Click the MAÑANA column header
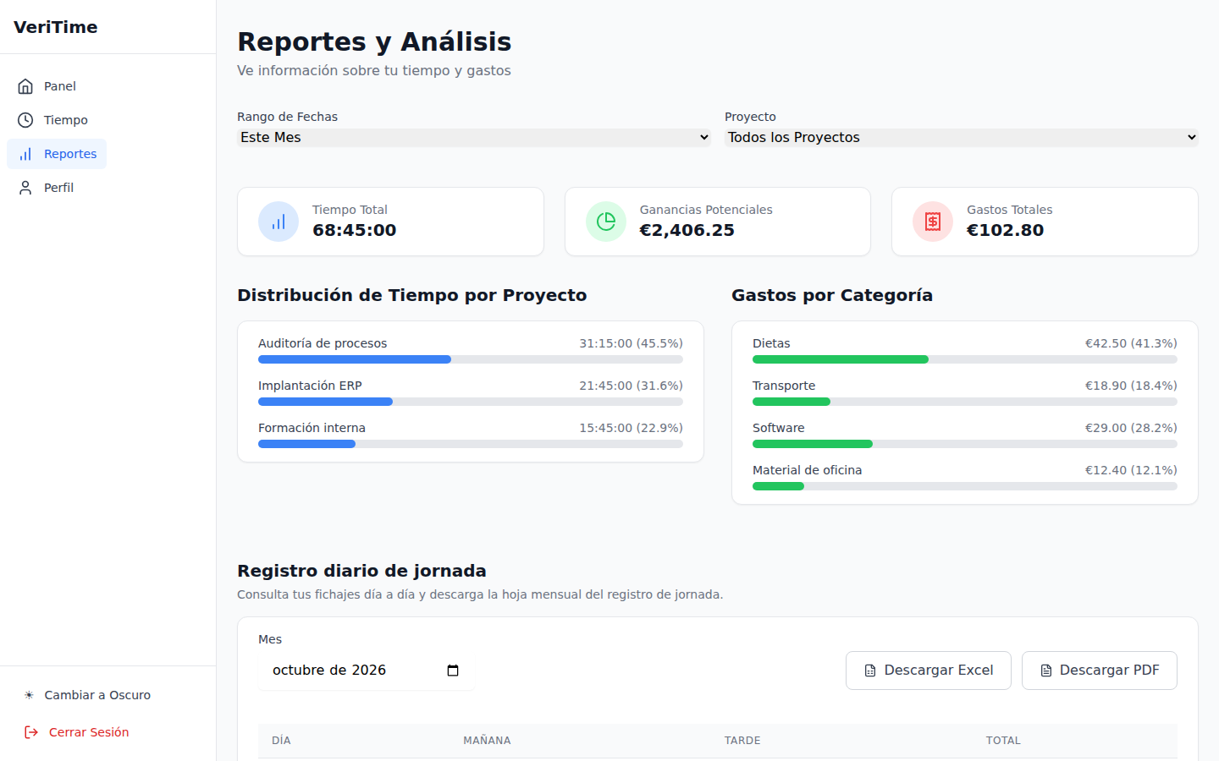The image size is (1219, 761). coord(487,741)
